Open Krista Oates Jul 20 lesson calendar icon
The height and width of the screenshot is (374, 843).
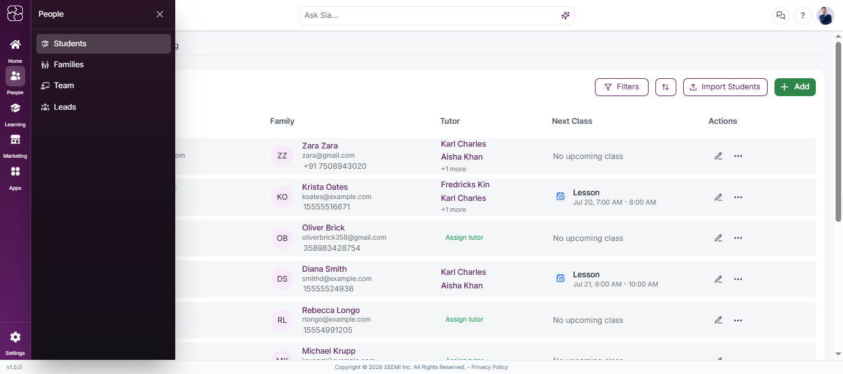(x=560, y=196)
